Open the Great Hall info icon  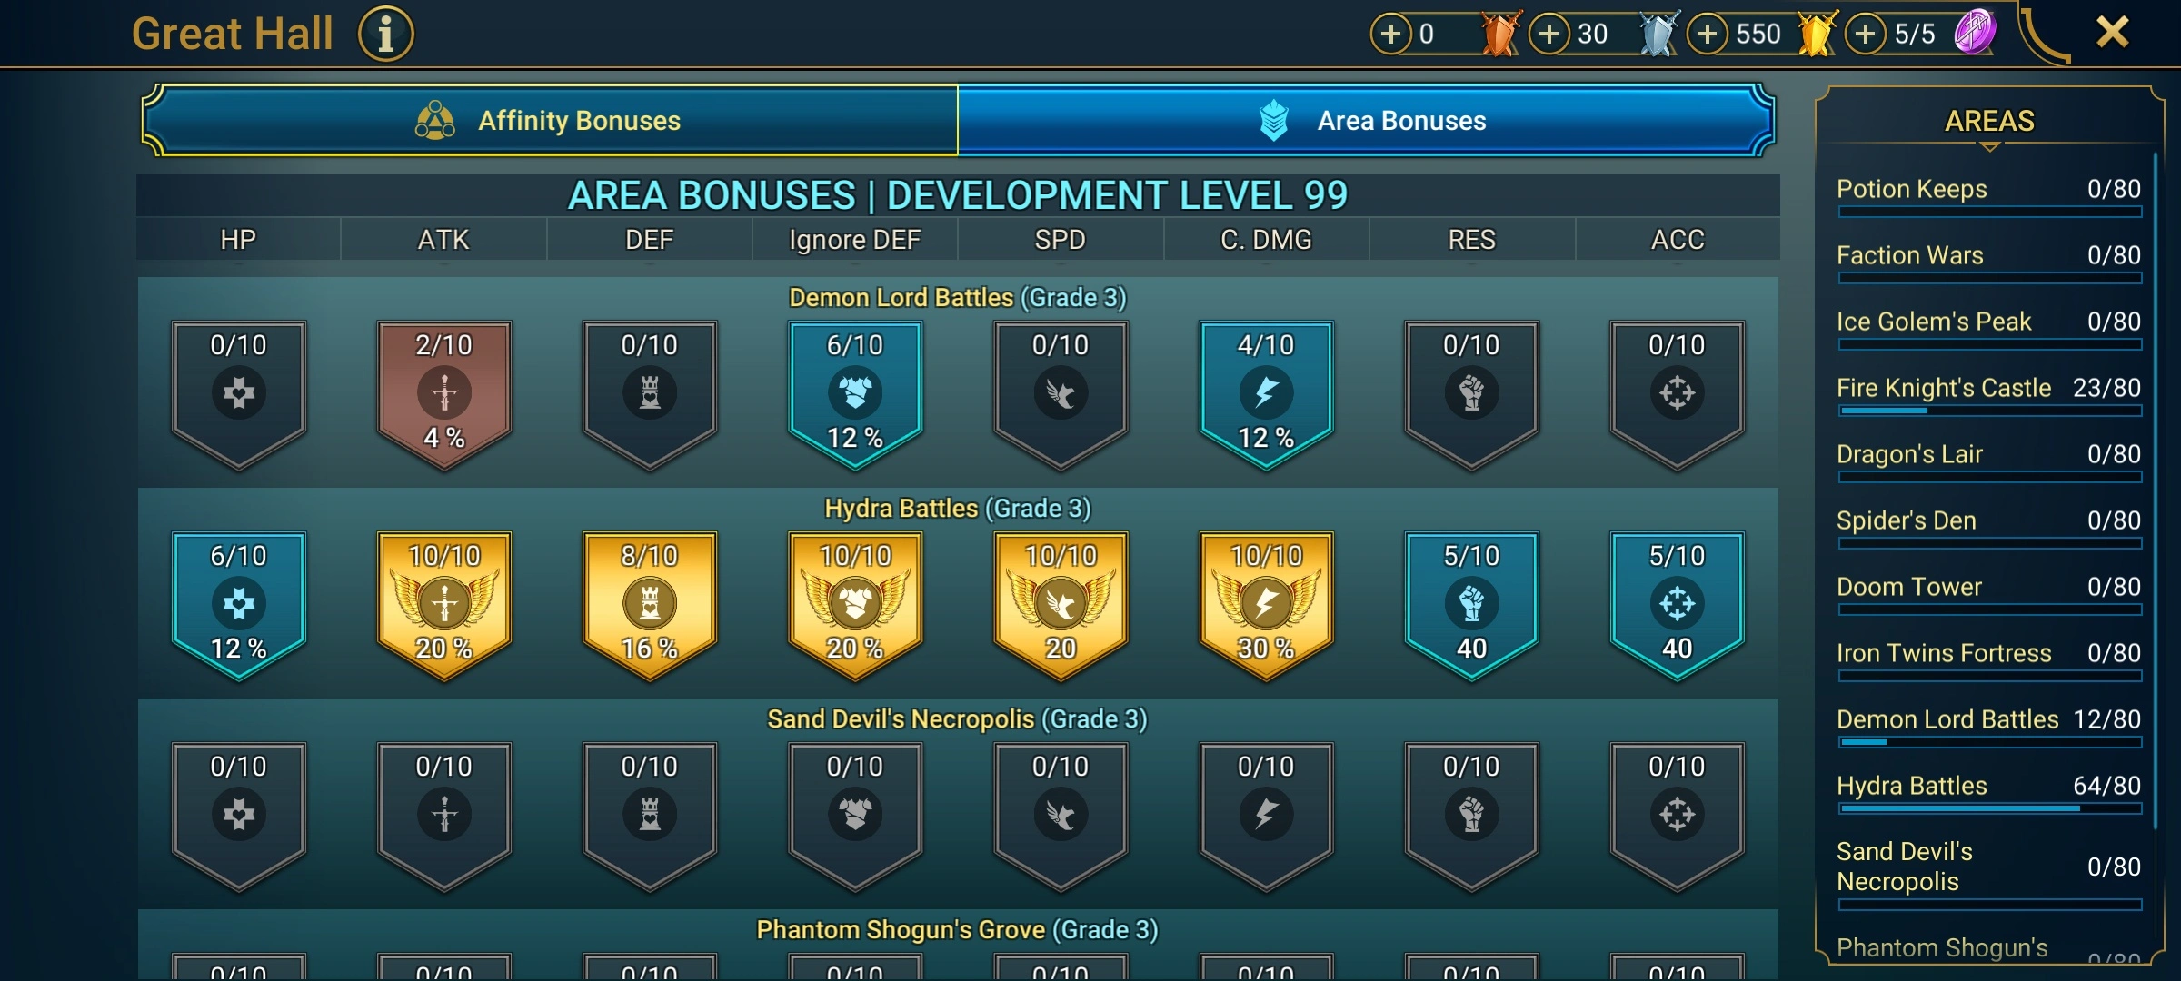[386, 35]
